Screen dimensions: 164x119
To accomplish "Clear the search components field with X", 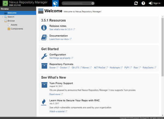I will coord(93,3).
